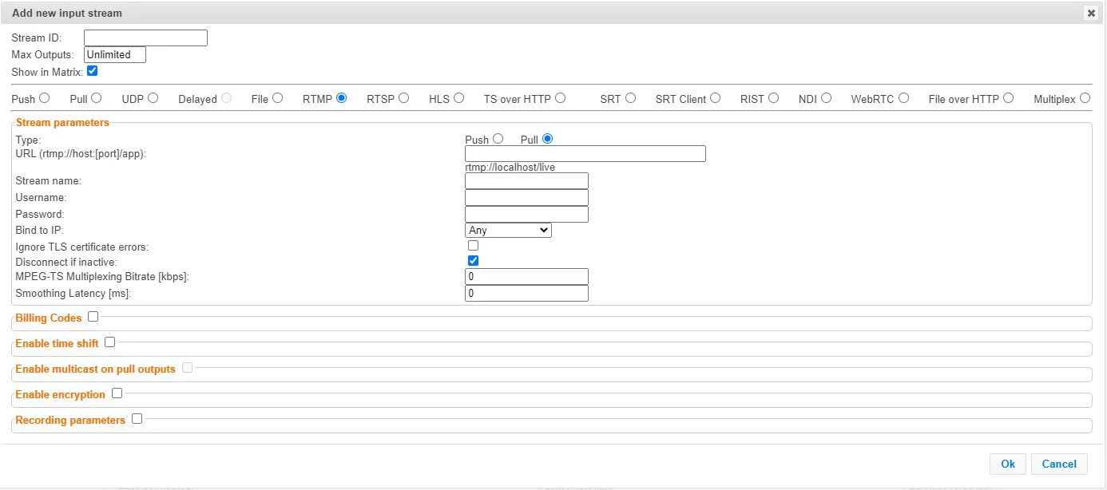Choose the File input stream option

tap(277, 98)
